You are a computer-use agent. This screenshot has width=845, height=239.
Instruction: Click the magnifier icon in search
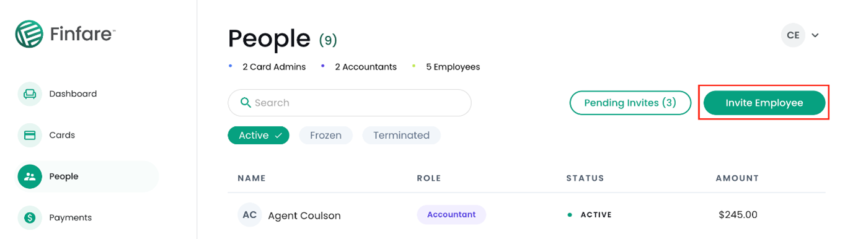tap(246, 103)
